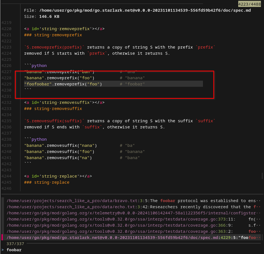Click the string·replace anchor tag line

(x=58, y=176)
